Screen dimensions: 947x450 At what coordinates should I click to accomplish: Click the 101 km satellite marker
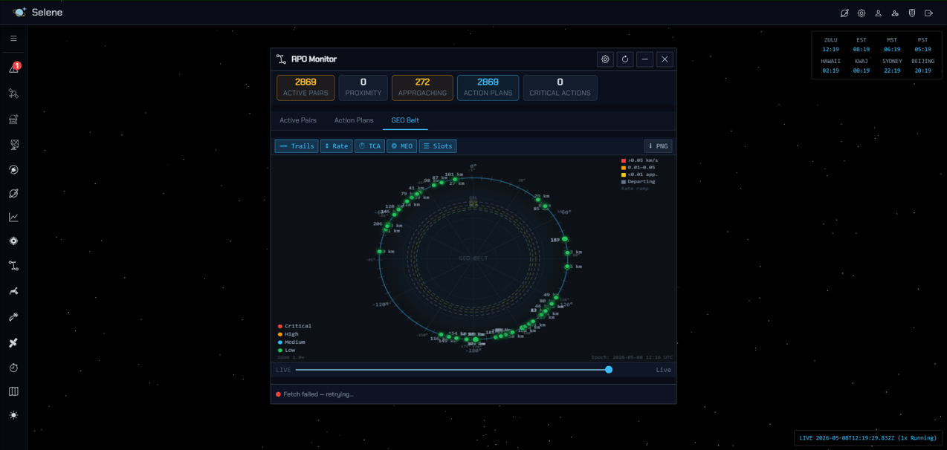point(455,180)
